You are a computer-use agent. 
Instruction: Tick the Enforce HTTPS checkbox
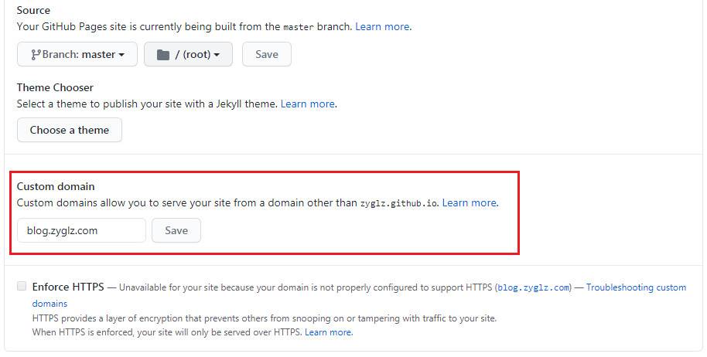22,287
